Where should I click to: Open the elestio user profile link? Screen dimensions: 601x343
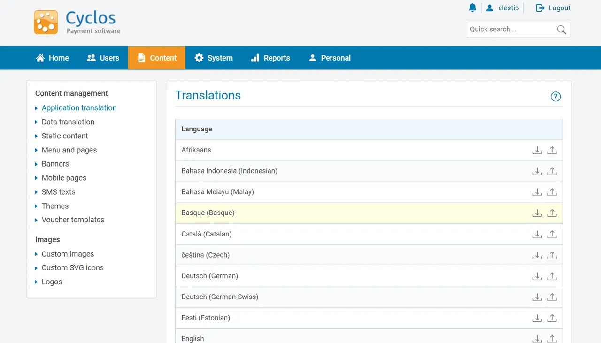coord(502,8)
